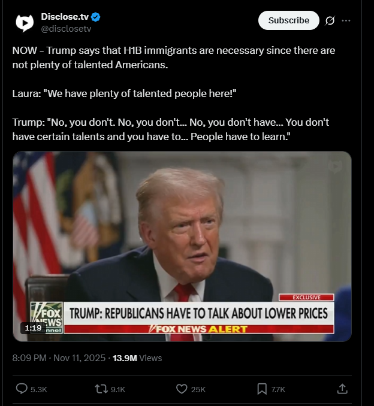Play the Fox News Trump interview video
This screenshot has width=374, height=406.
(182, 246)
